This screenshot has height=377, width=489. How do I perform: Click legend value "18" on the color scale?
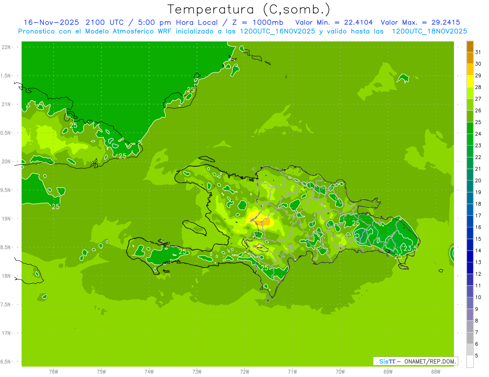[x=478, y=204]
